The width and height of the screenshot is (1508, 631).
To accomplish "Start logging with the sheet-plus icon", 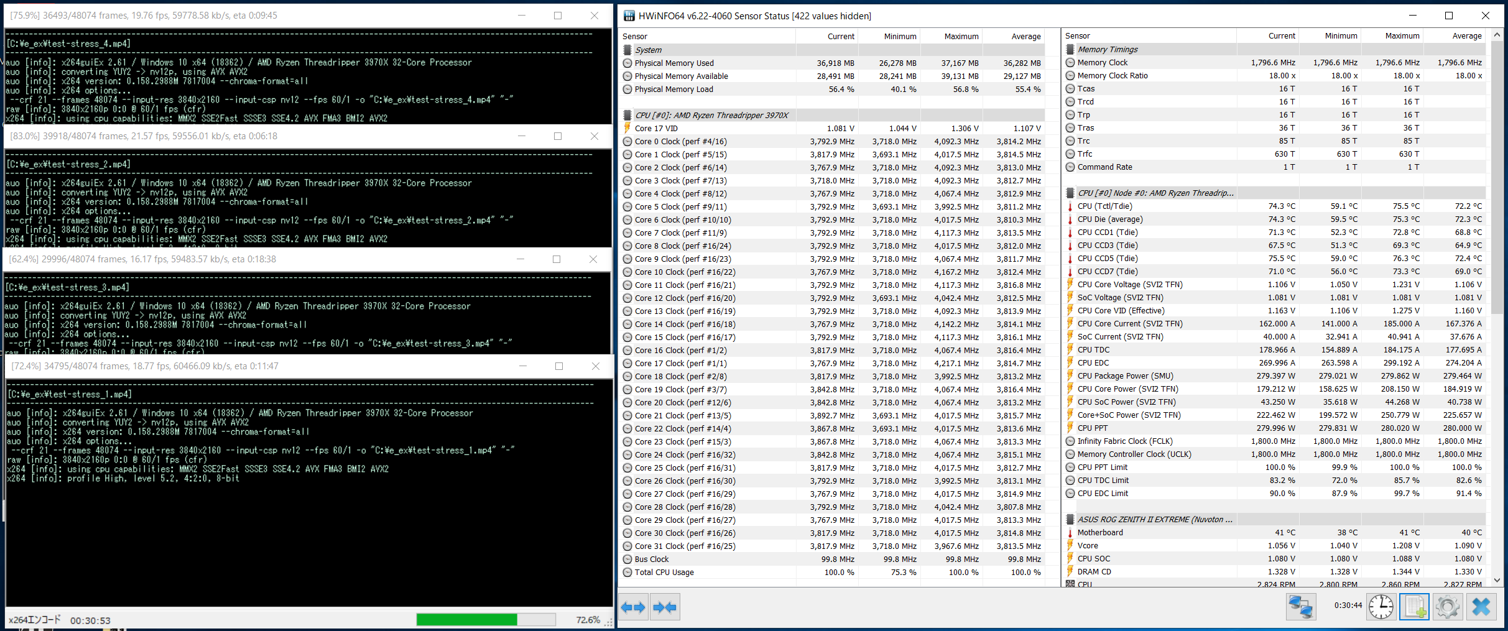I will tap(1414, 607).
